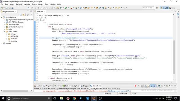Open File Explorer from taskbar

pos(62,98)
